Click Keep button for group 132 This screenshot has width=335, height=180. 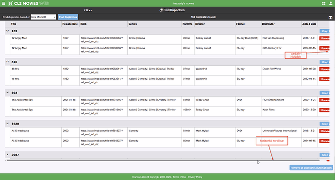(x=324, y=31)
